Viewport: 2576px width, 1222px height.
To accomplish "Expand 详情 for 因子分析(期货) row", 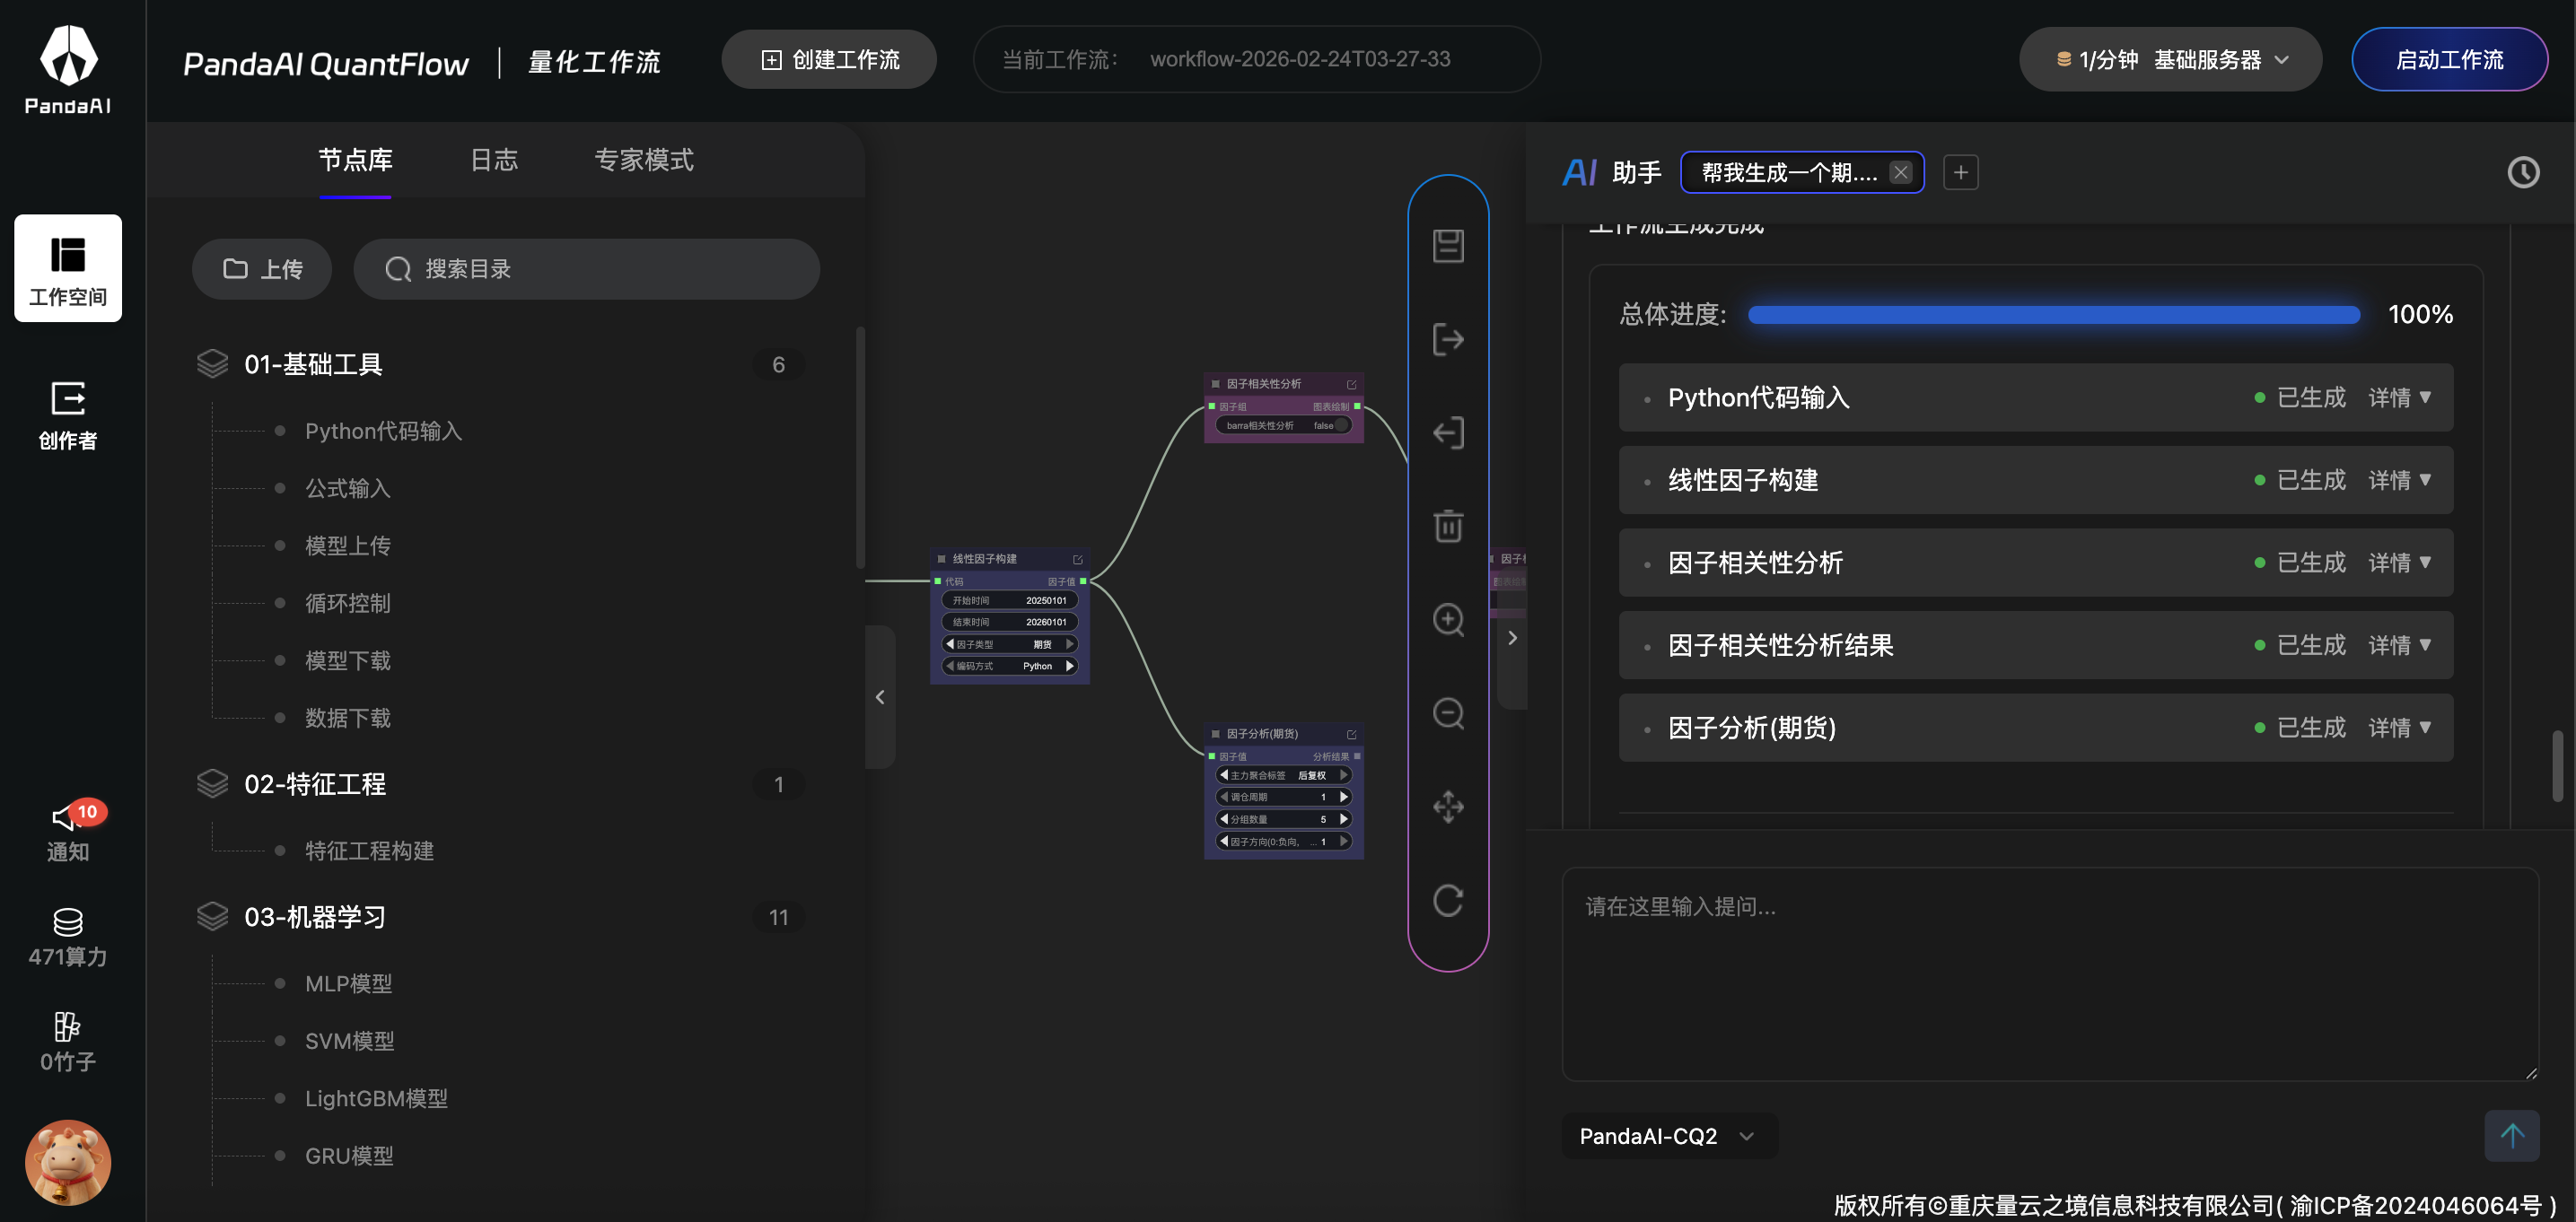I will [x=2399, y=728].
